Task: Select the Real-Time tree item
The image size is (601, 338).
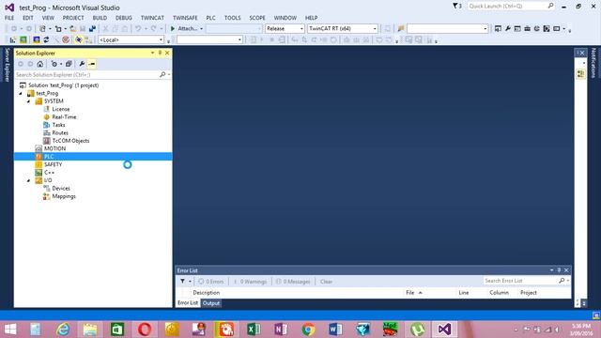Action: click(64, 117)
